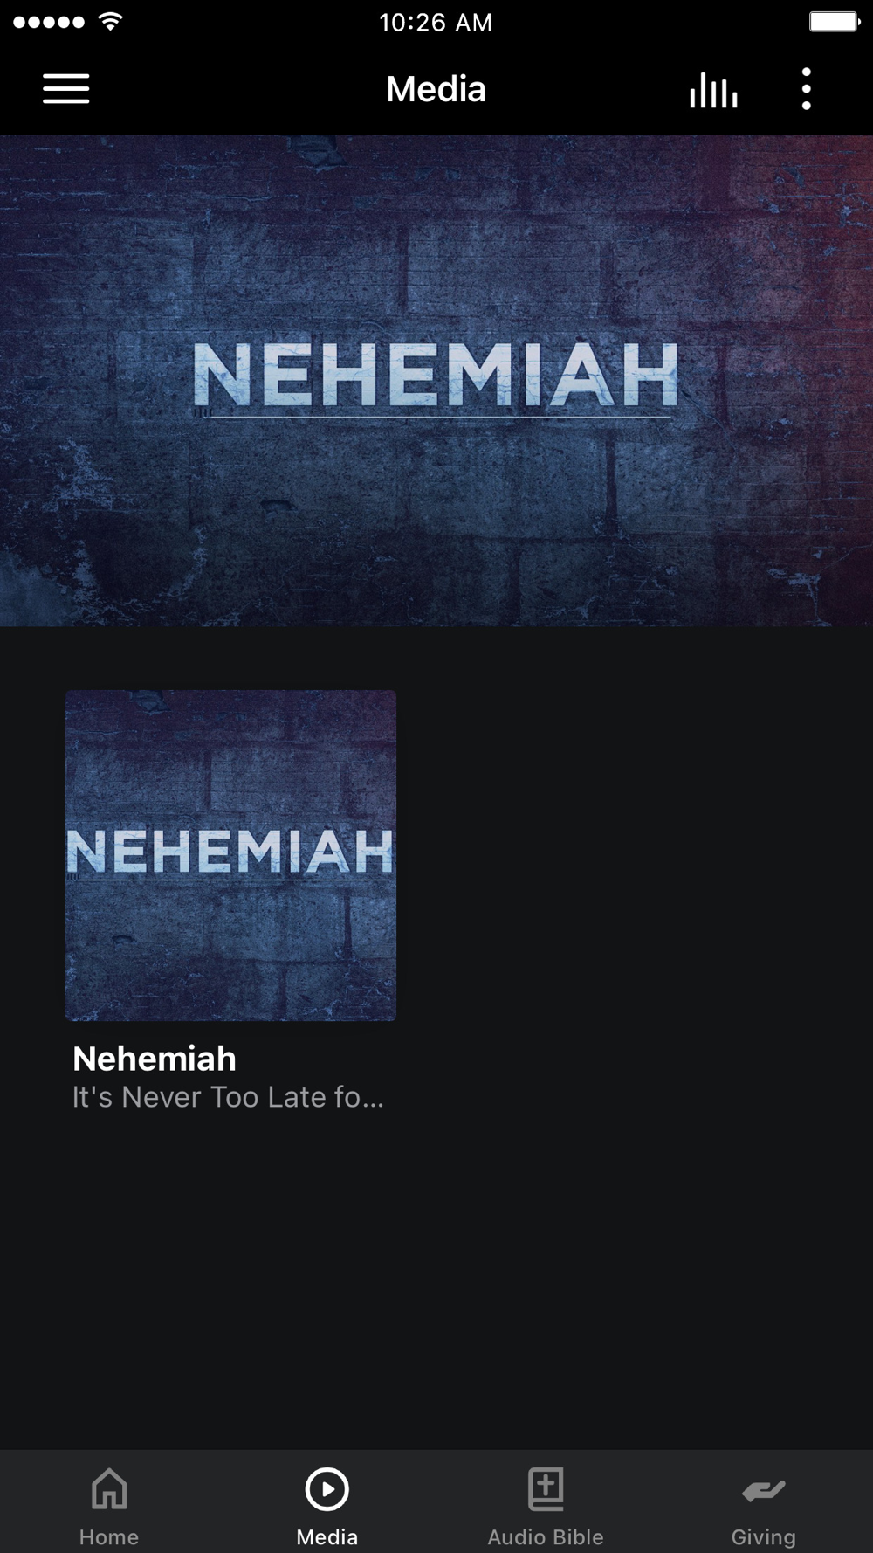Tap the Media play-circle icon
The image size is (873, 1553).
(327, 1488)
